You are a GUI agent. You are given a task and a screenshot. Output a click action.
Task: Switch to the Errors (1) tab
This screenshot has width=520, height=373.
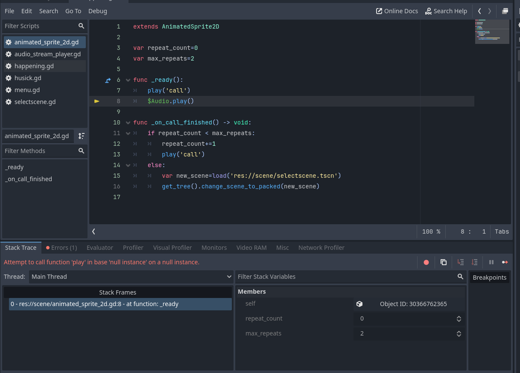pyautogui.click(x=61, y=248)
